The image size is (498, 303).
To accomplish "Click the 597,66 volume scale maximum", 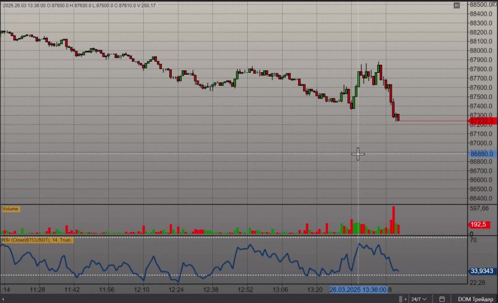I will pos(479,208).
